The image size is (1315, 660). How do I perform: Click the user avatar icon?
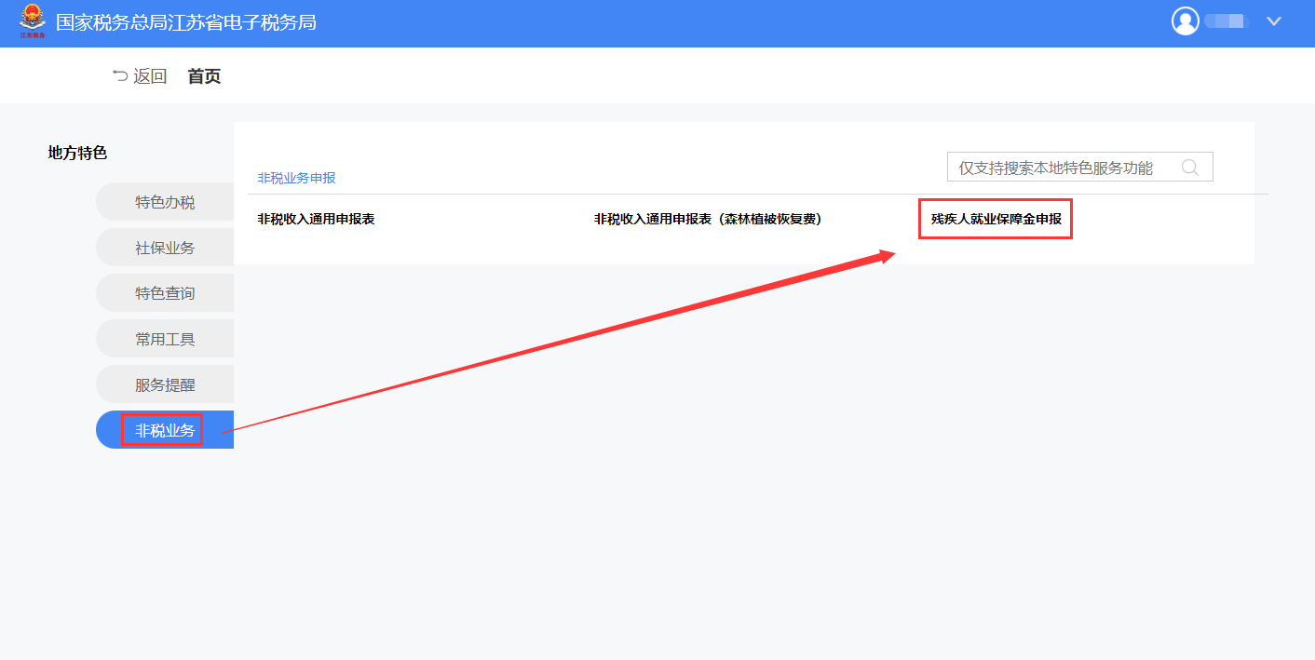(1185, 21)
